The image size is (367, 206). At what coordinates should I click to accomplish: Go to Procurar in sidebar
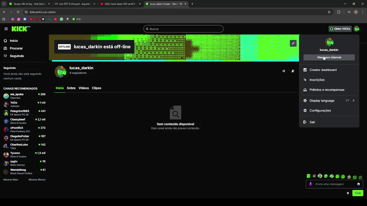13,48
